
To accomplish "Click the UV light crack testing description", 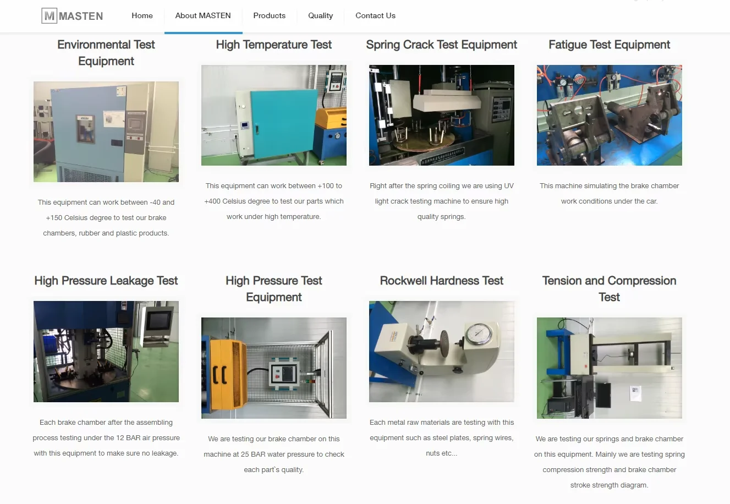I will point(442,201).
